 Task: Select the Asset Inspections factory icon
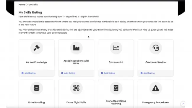(76, 48)
